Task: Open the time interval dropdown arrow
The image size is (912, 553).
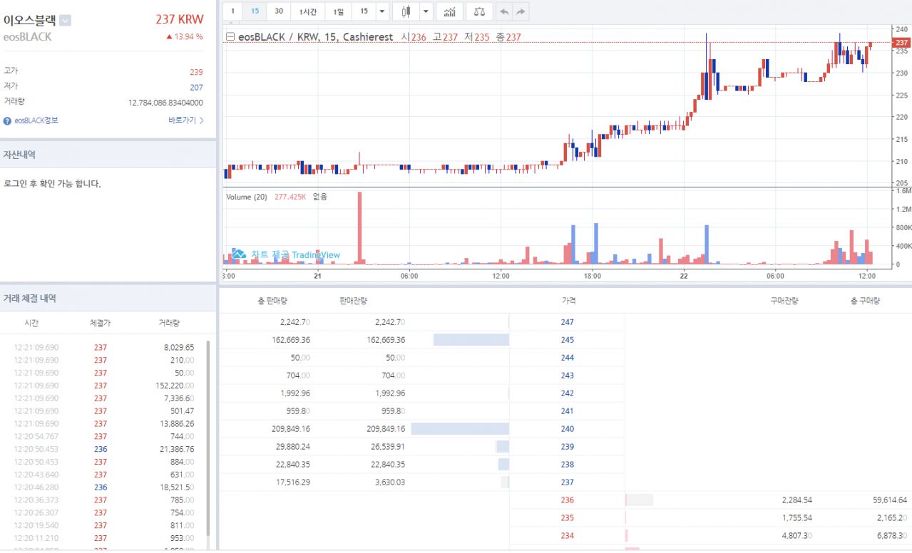Action: (381, 11)
